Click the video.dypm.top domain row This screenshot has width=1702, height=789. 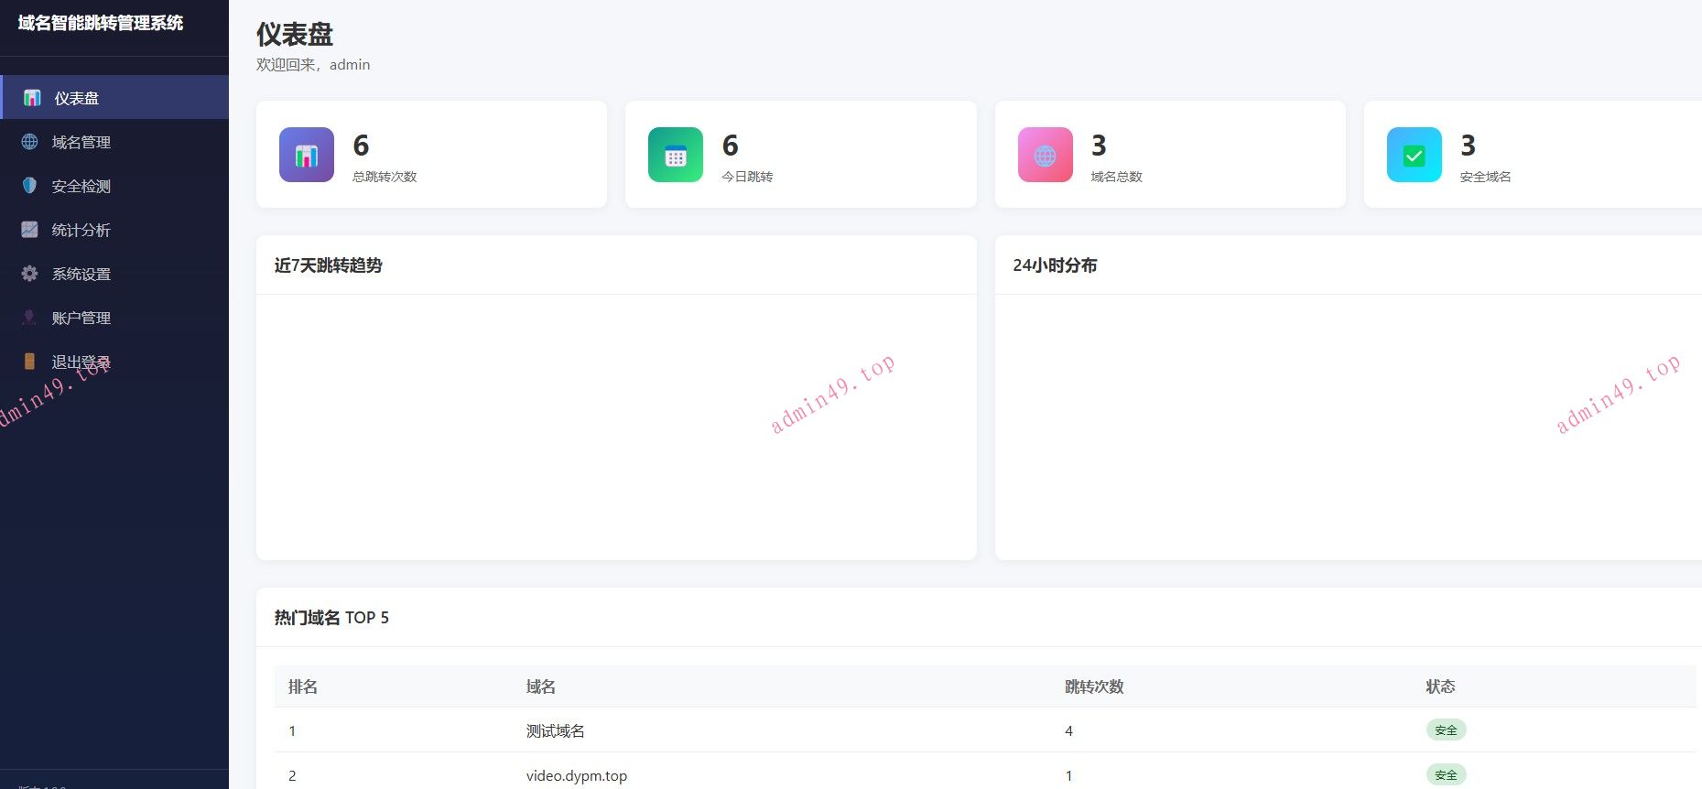pos(577,775)
